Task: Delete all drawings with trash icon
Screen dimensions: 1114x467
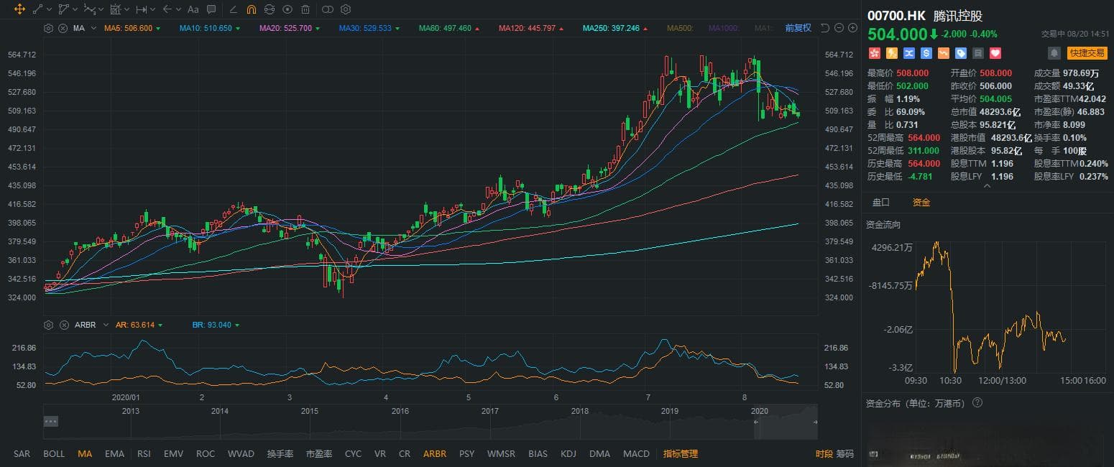Action: (305, 9)
